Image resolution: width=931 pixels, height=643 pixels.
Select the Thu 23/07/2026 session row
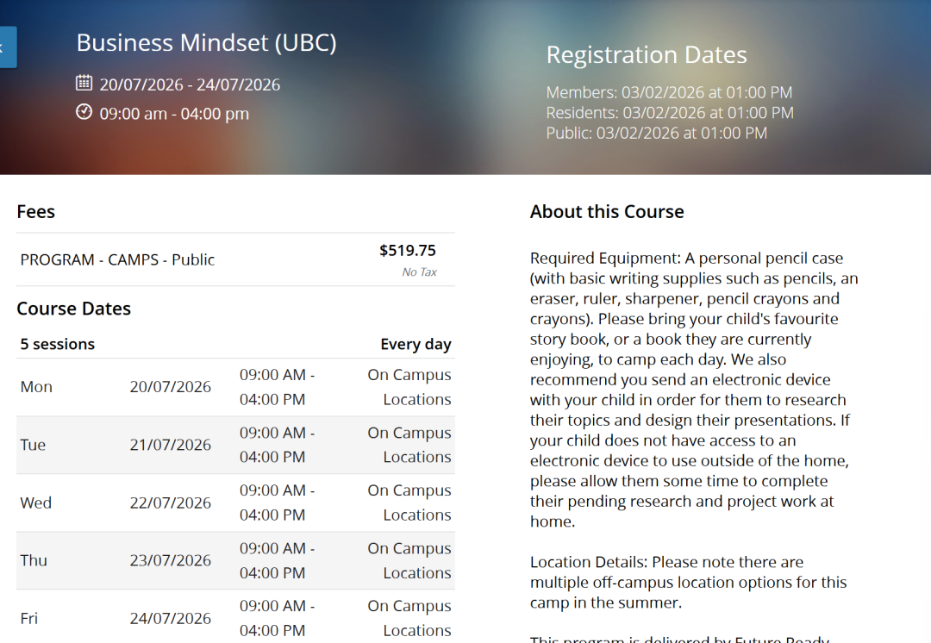click(235, 560)
